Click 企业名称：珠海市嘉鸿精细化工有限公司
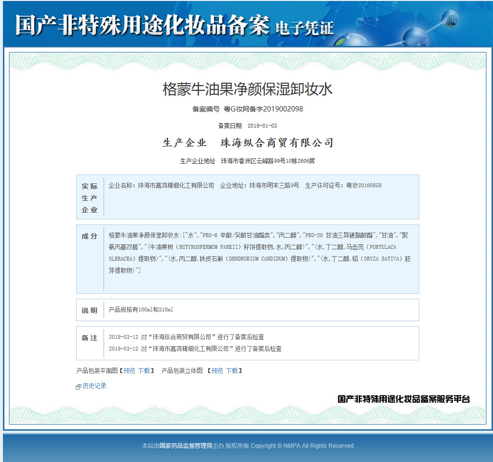This screenshot has height=462, width=493. [x=161, y=186]
